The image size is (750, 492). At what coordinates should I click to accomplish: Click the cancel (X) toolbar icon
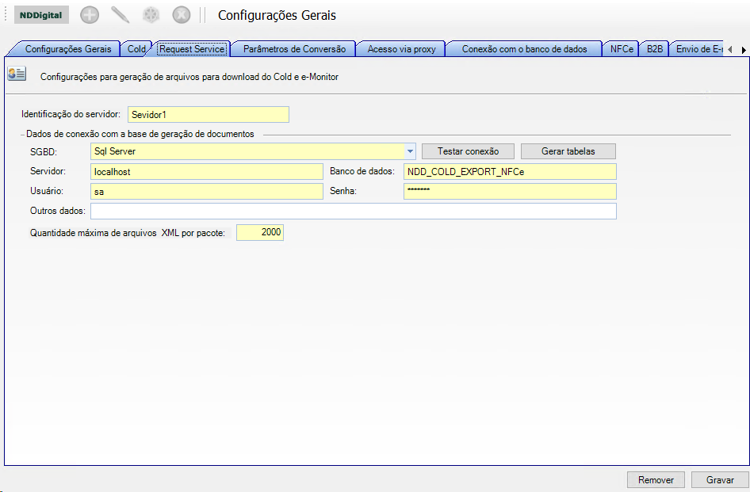tap(182, 15)
